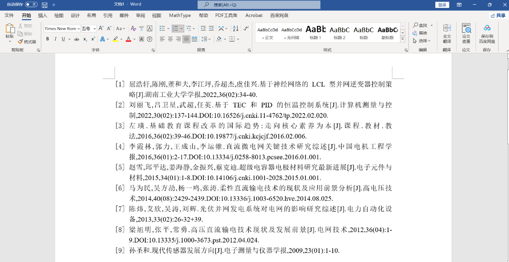Click the 论文查重 paper check icon
This screenshot has height=262, width=509.
tap(466, 33)
